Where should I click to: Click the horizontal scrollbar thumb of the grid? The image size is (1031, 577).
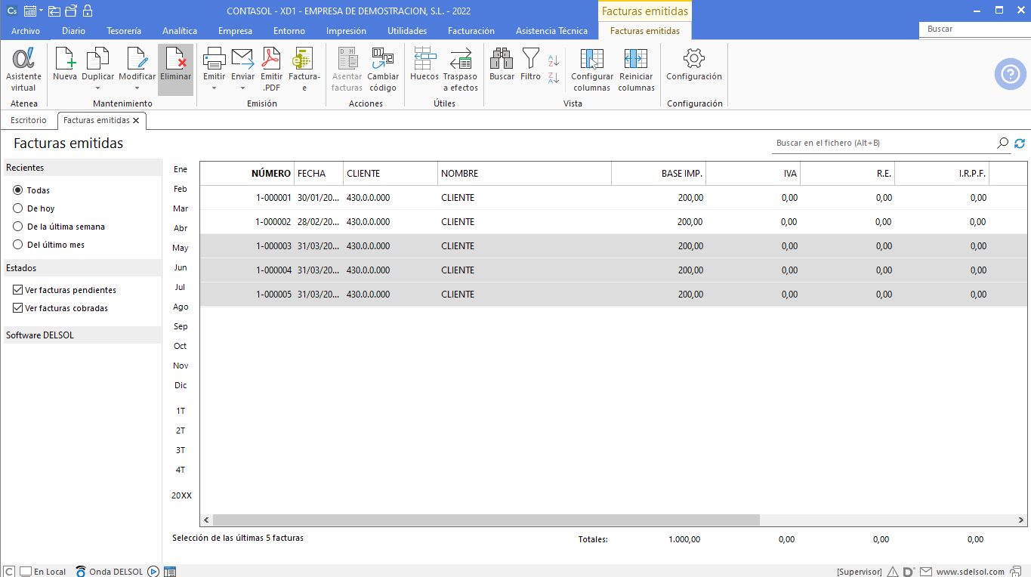(x=486, y=520)
